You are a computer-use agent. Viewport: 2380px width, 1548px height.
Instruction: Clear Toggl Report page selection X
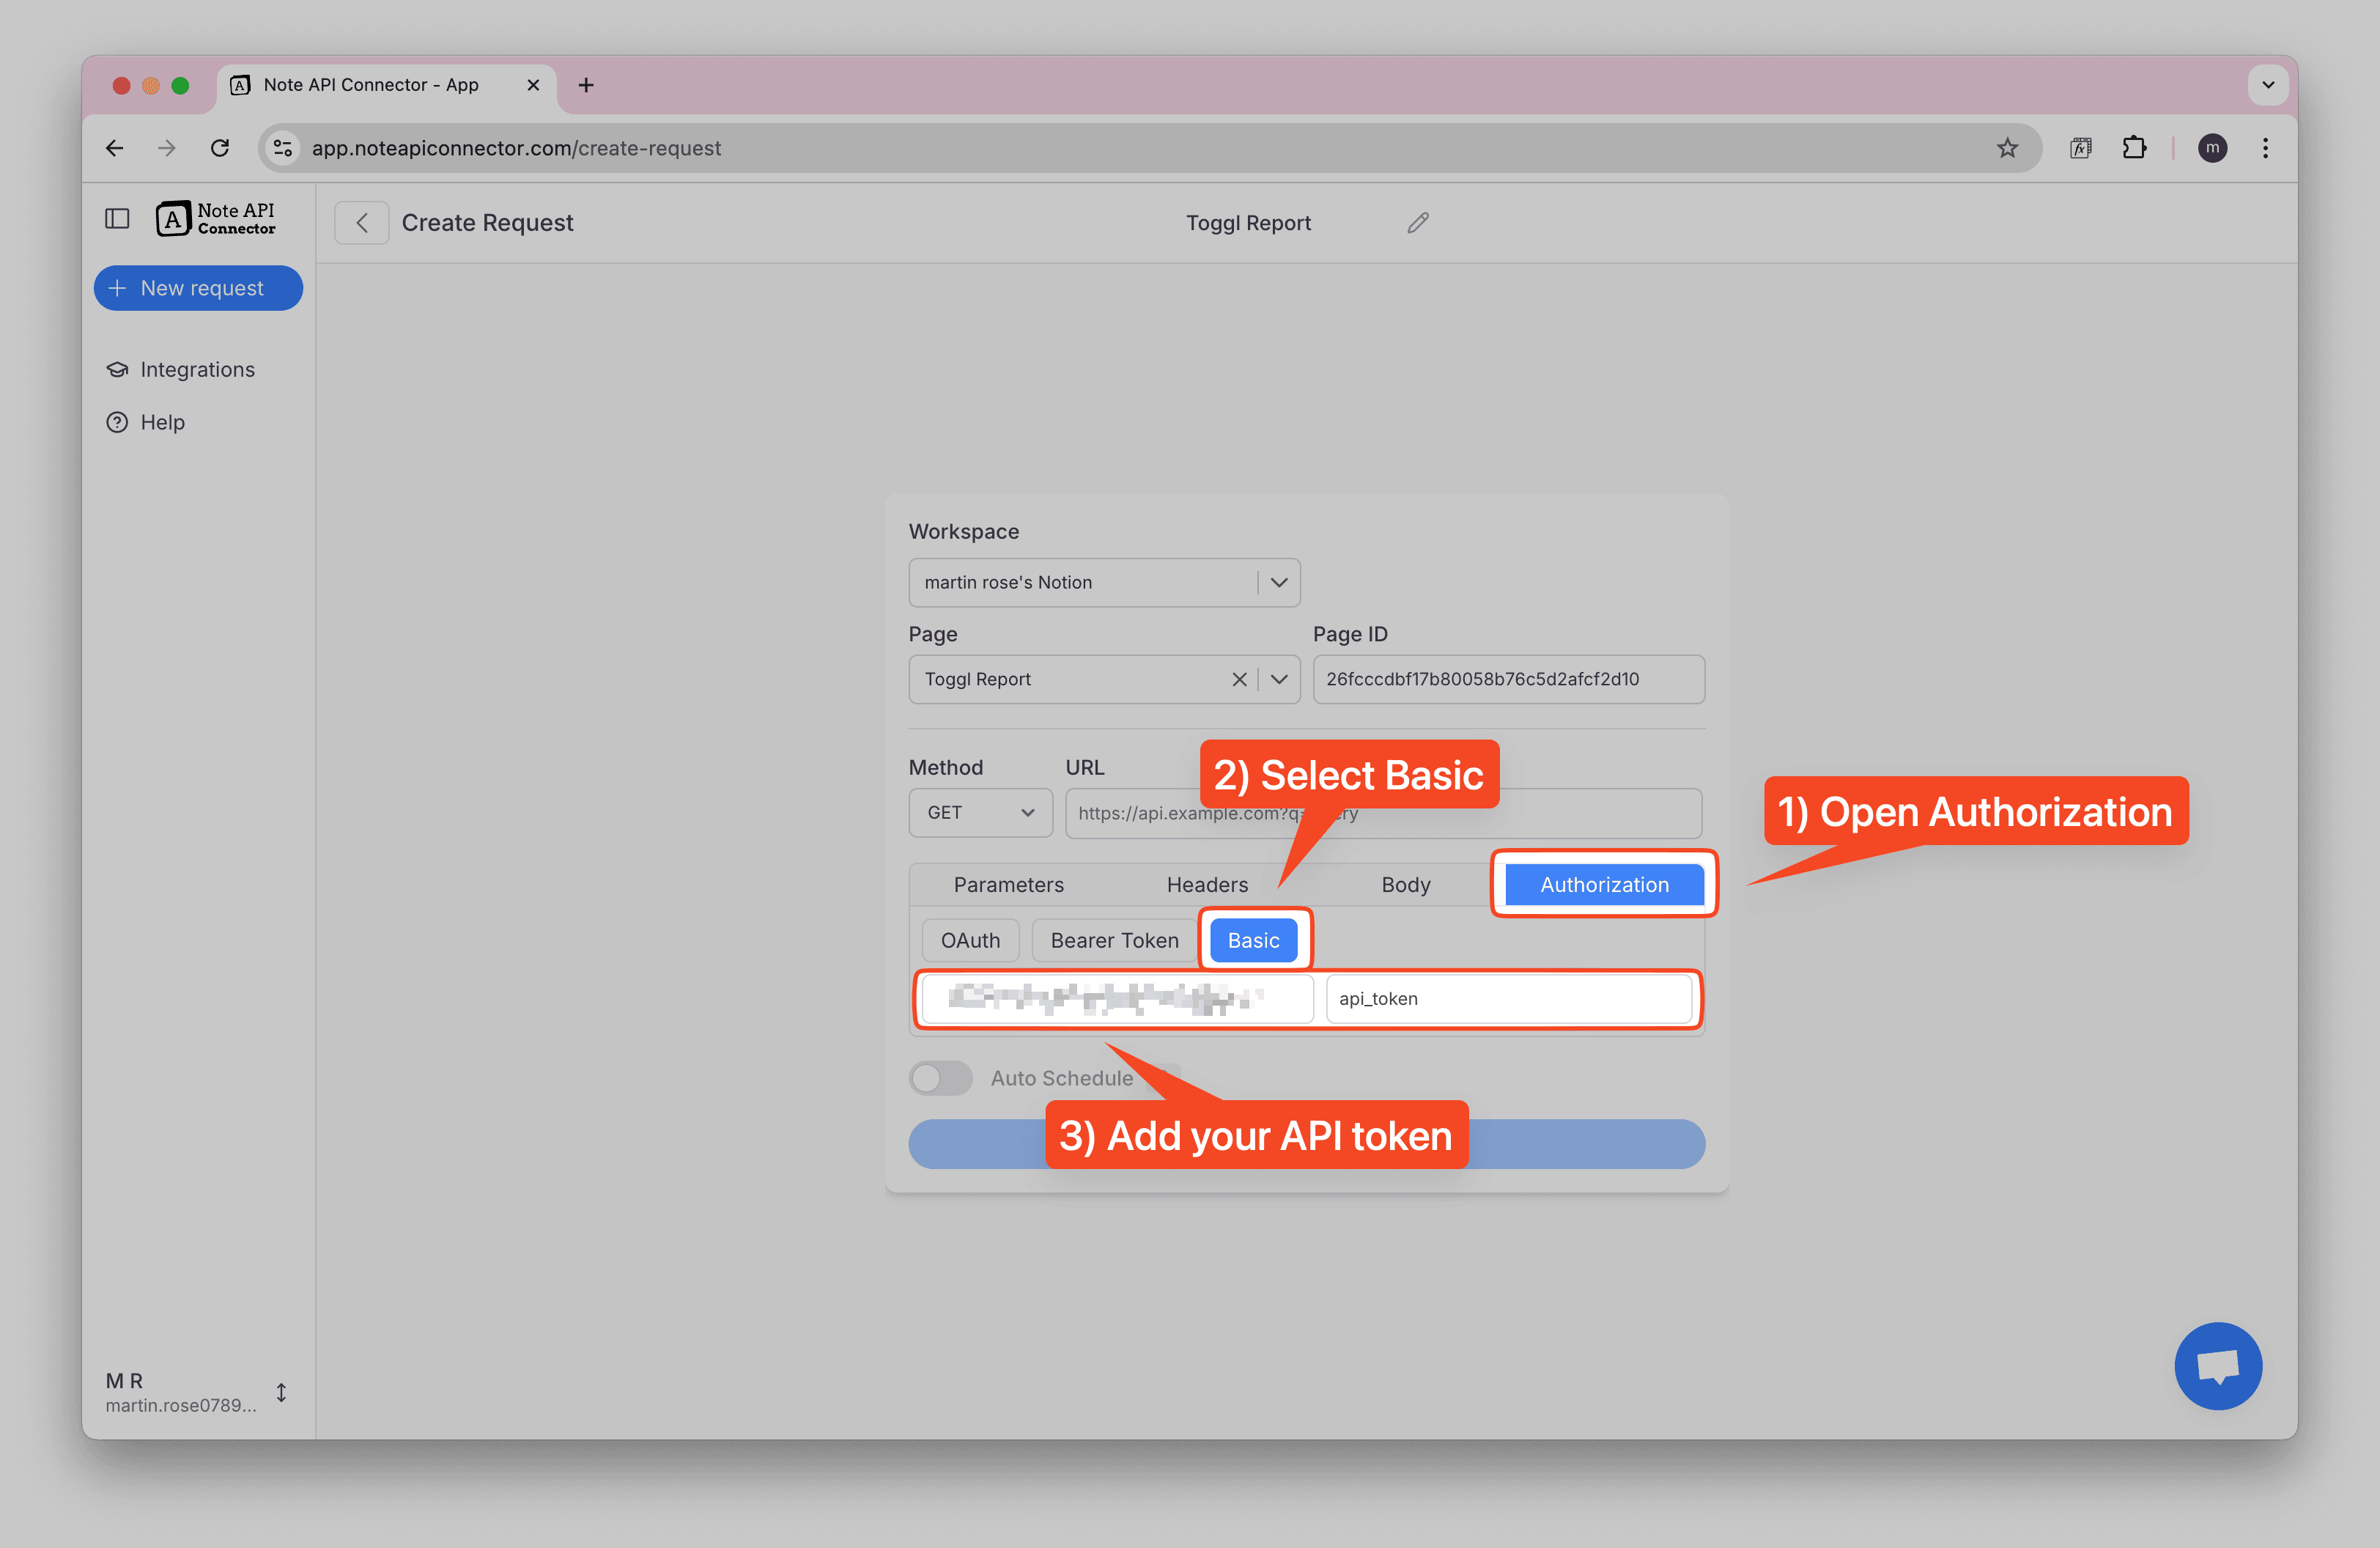pos(1238,679)
